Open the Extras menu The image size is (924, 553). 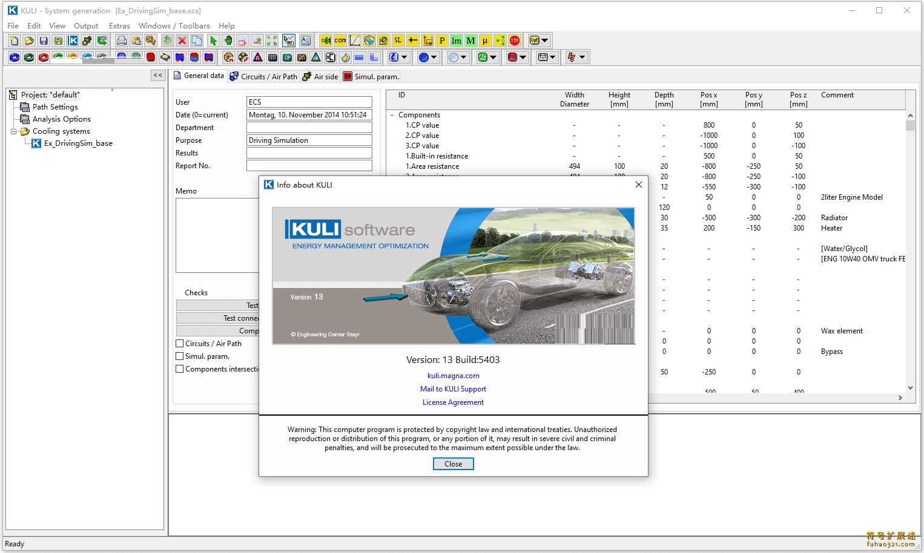pyautogui.click(x=119, y=26)
